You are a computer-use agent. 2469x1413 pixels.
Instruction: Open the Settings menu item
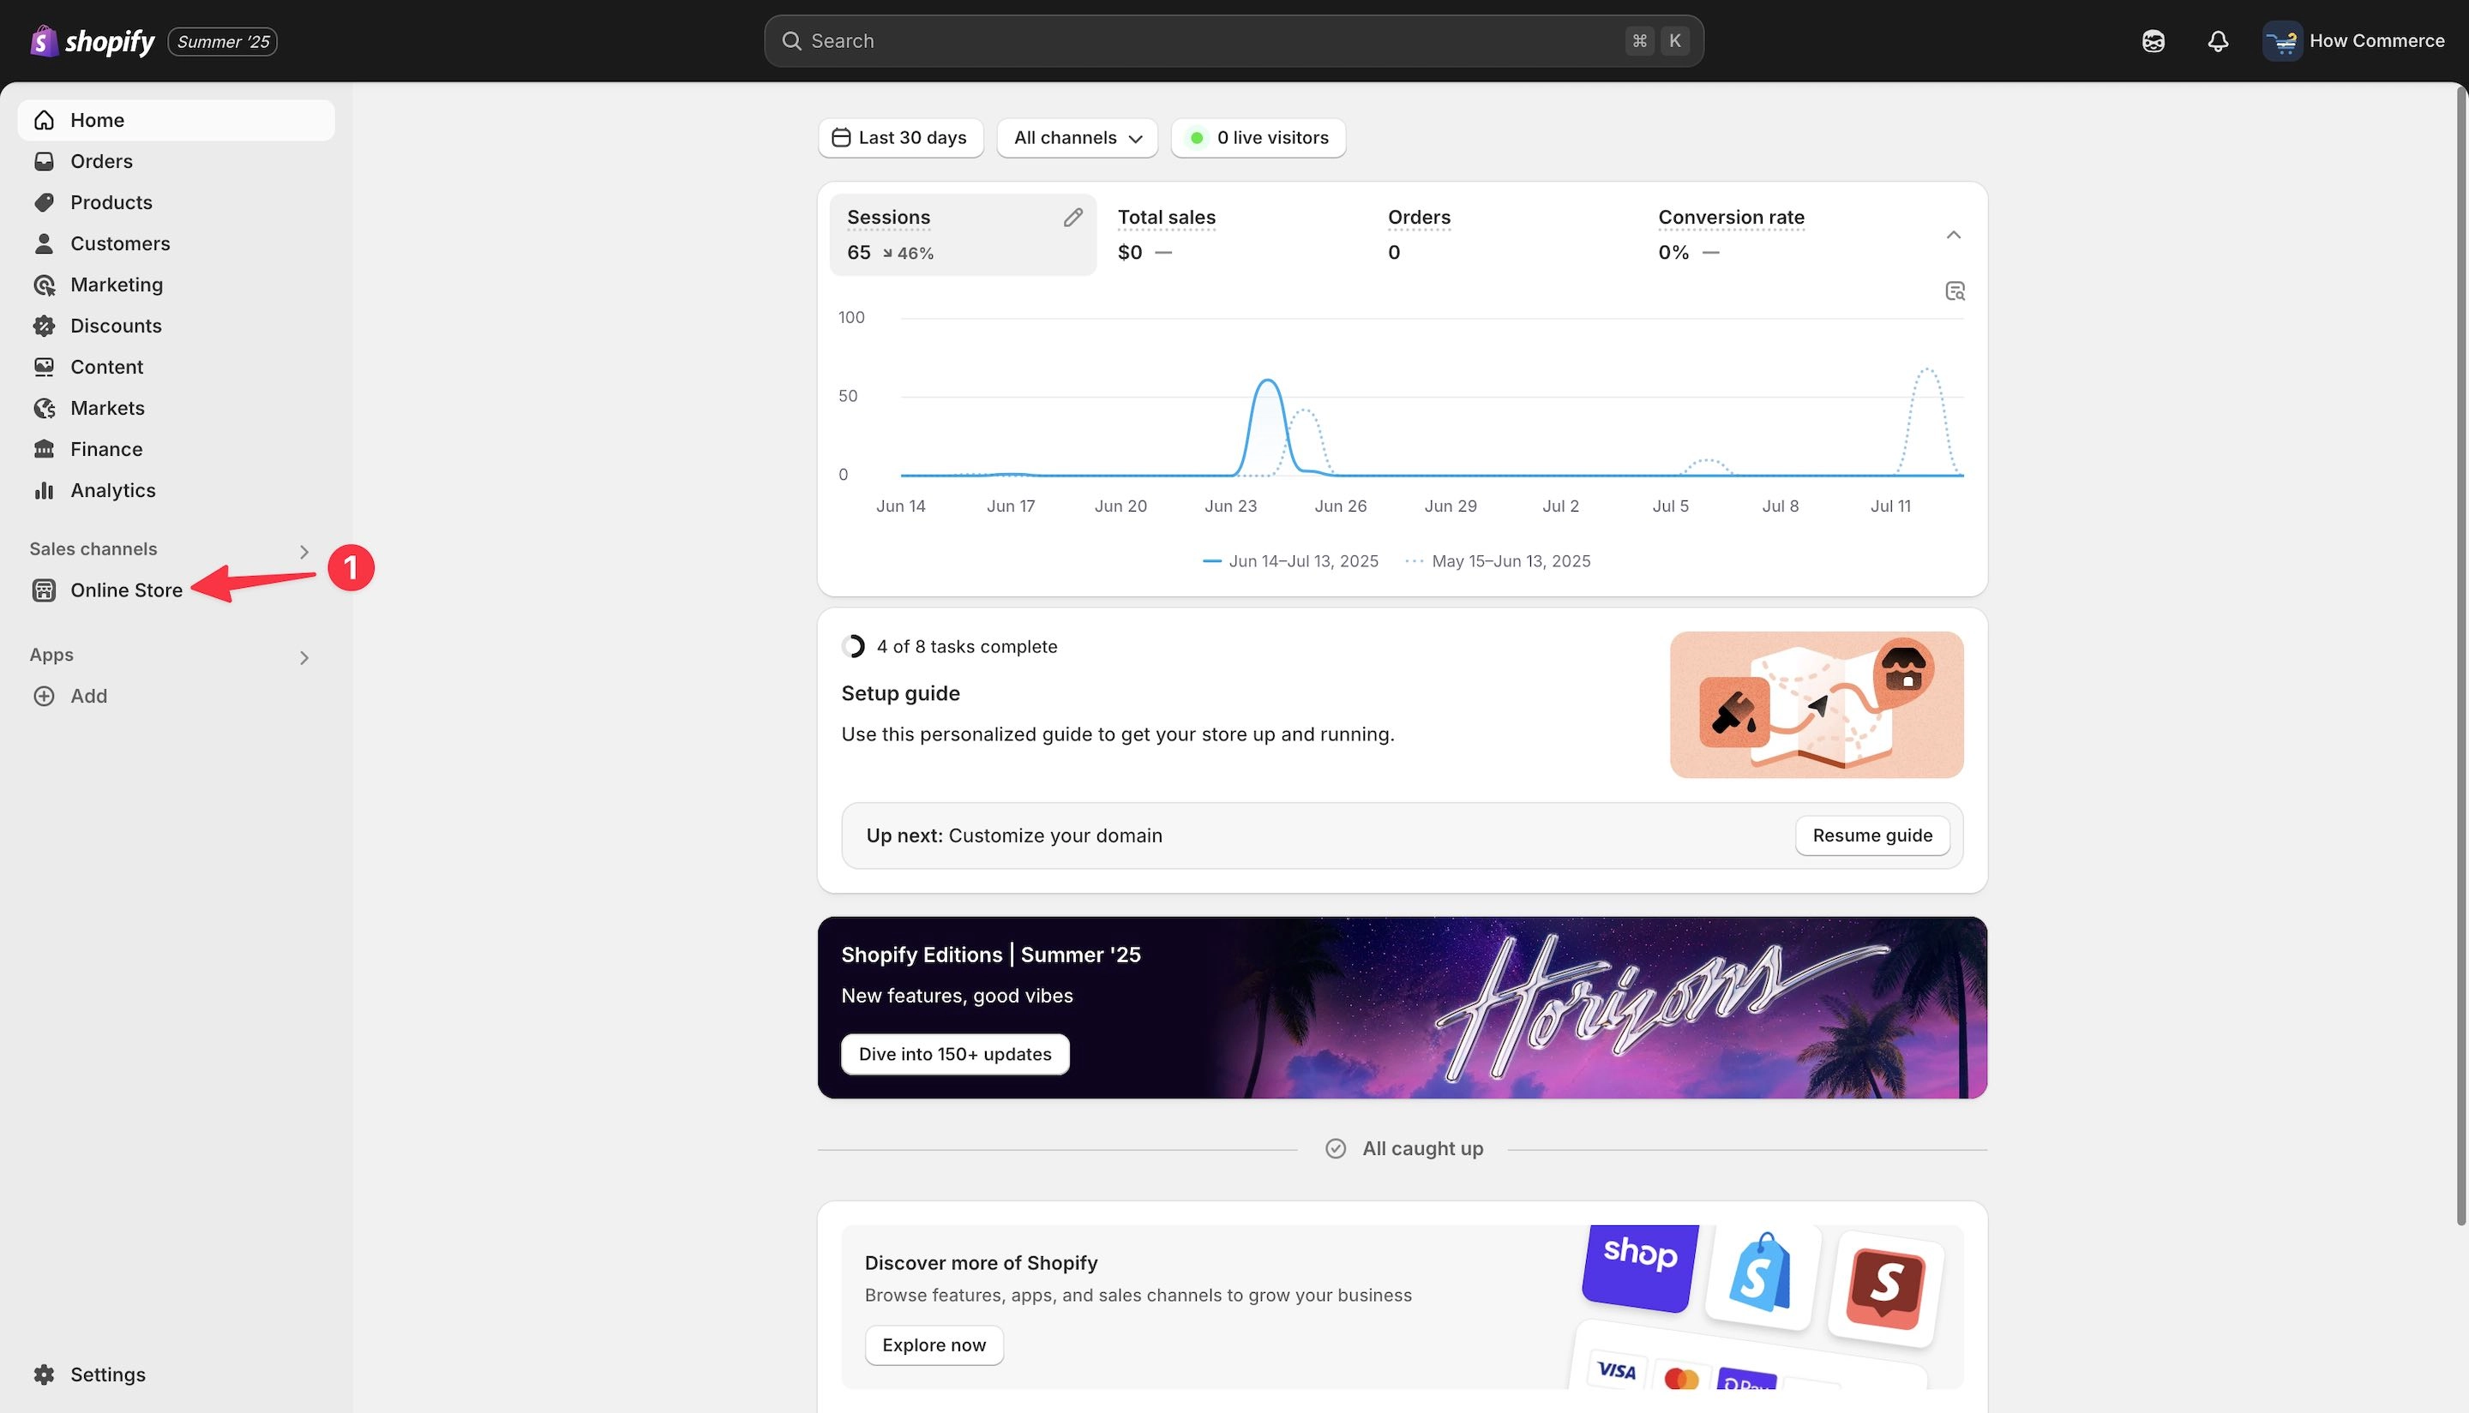click(176, 1374)
